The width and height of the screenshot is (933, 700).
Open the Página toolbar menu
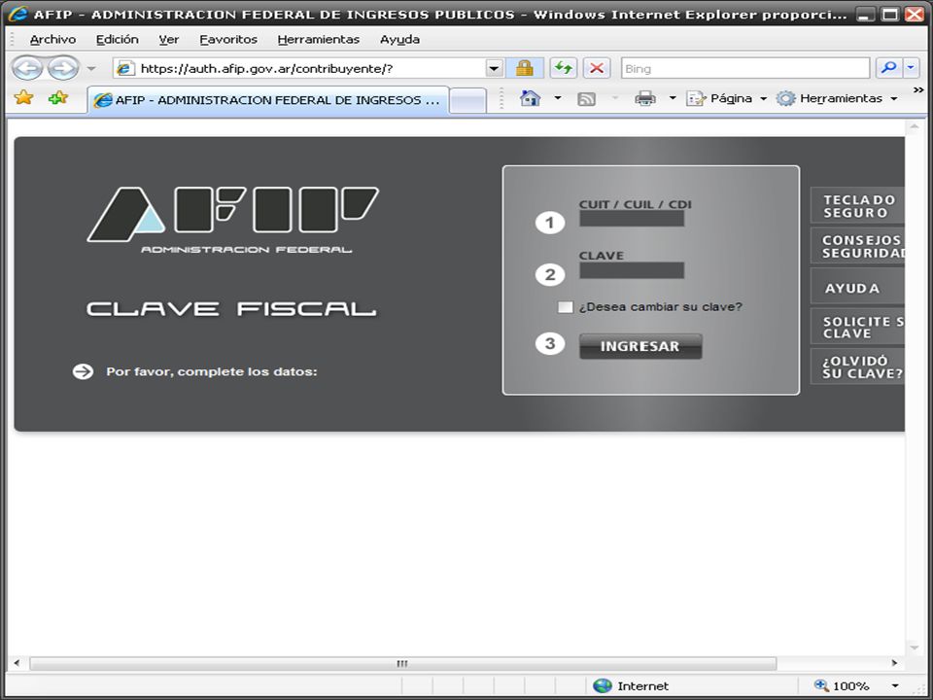coord(726,98)
